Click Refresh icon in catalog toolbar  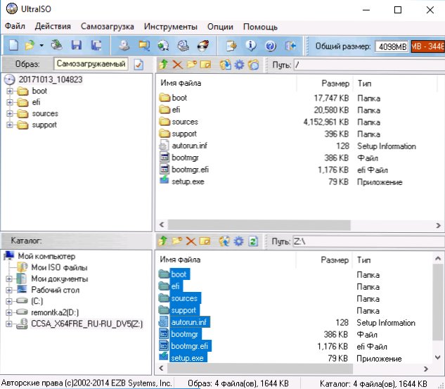click(252, 241)
